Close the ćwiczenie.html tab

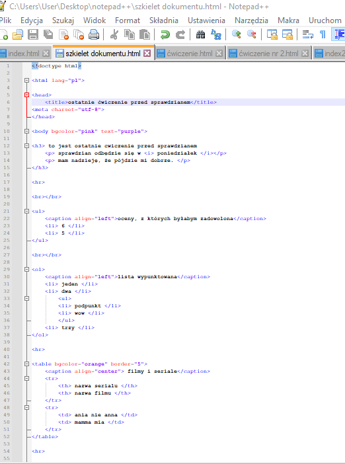(x=219, y=54)
